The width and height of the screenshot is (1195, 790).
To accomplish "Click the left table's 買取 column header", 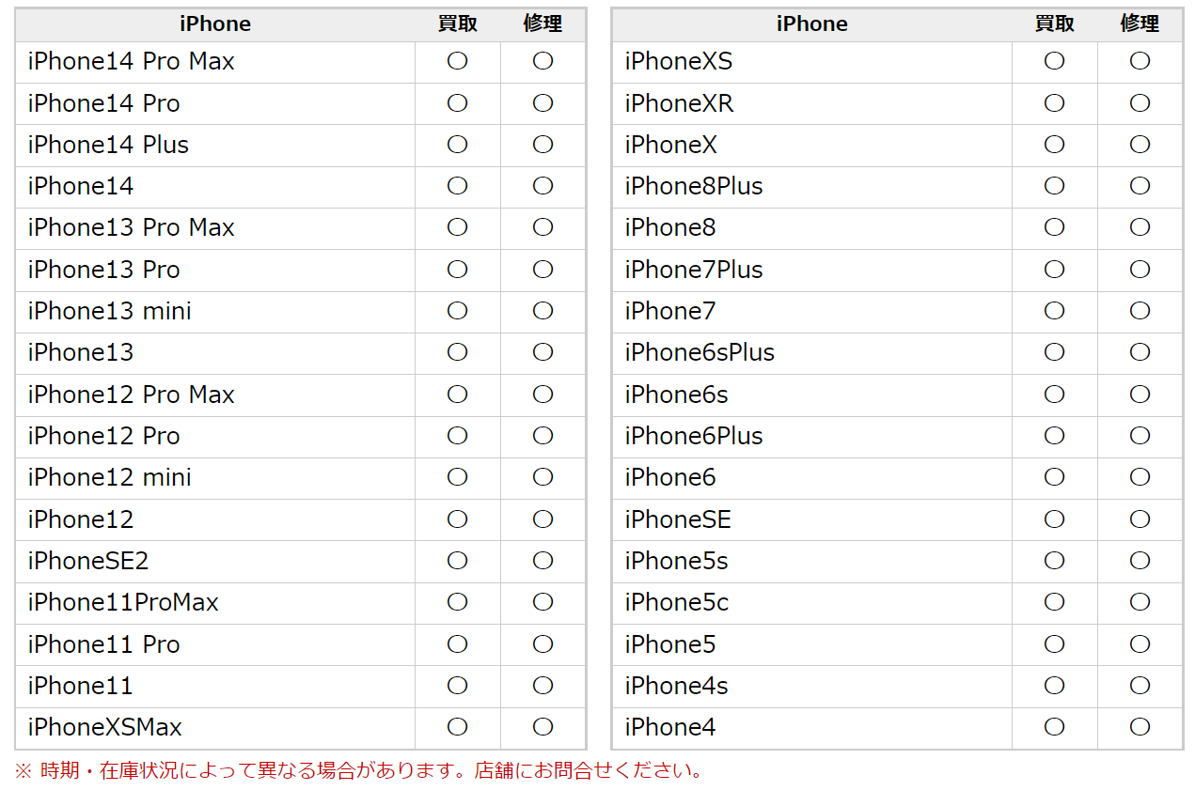I will coord(457,24).
